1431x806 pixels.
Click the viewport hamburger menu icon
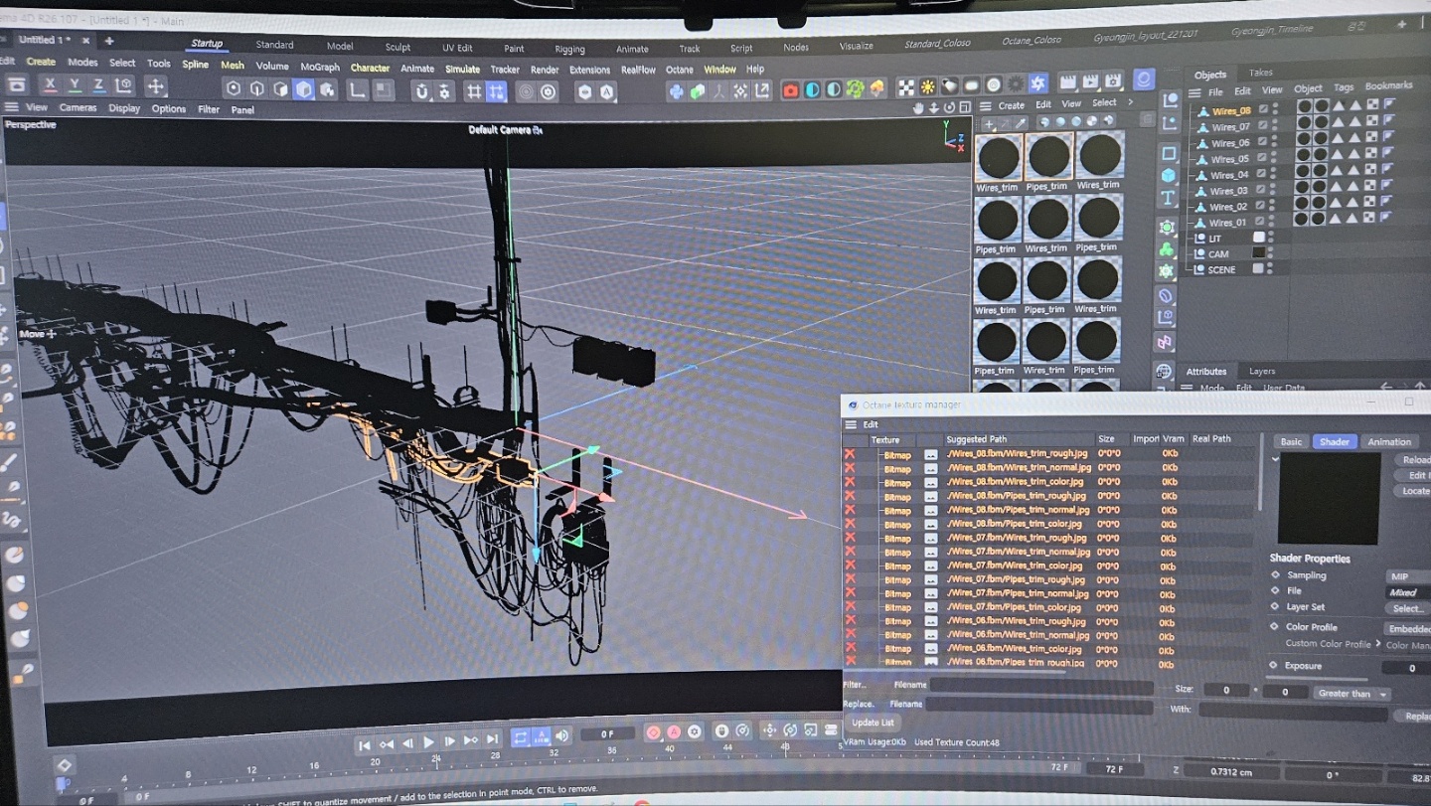point(12,107)
